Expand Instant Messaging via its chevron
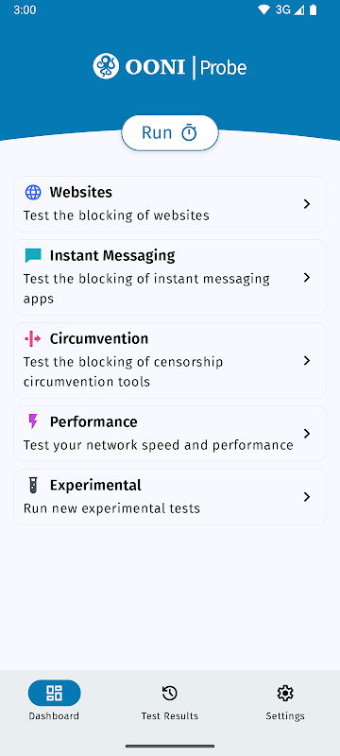340x756 pixels. (307, 277)
